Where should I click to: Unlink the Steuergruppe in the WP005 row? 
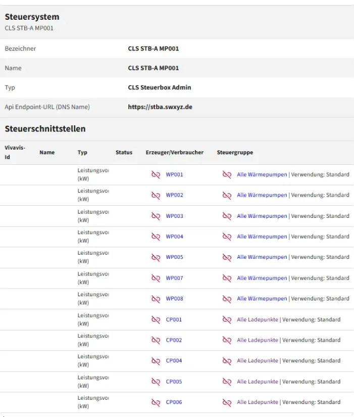[227, 257]
